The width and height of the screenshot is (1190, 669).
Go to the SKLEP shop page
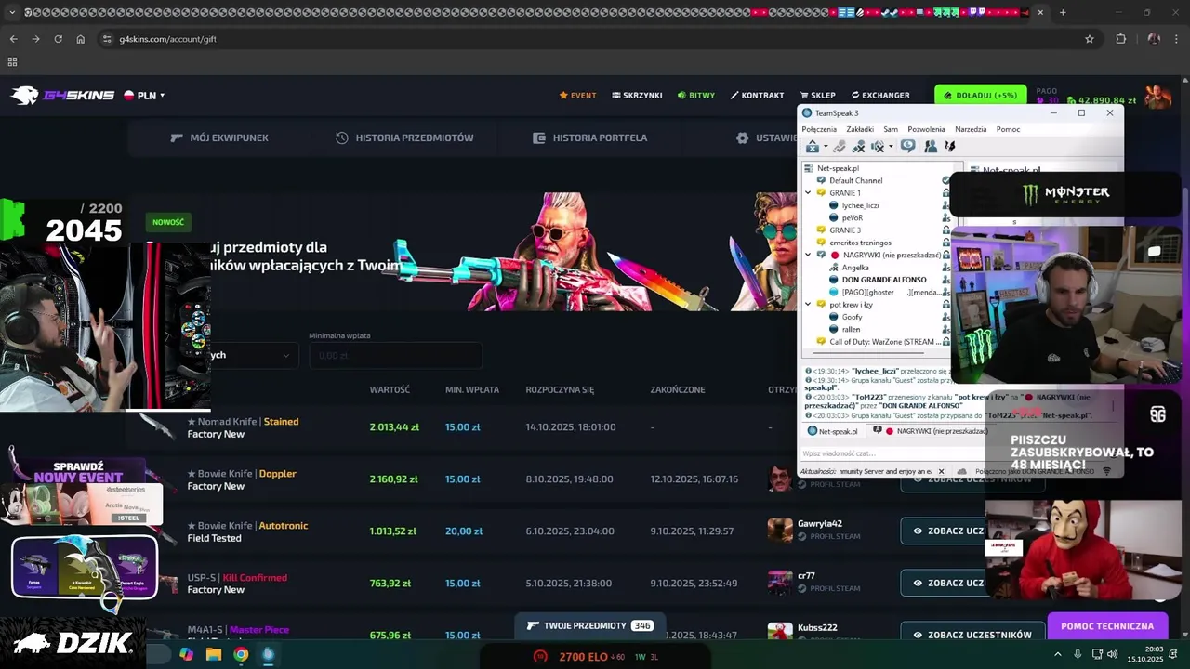tap(817, 95)
